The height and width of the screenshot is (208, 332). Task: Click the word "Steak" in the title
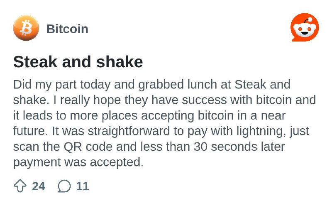pos(35,62)
